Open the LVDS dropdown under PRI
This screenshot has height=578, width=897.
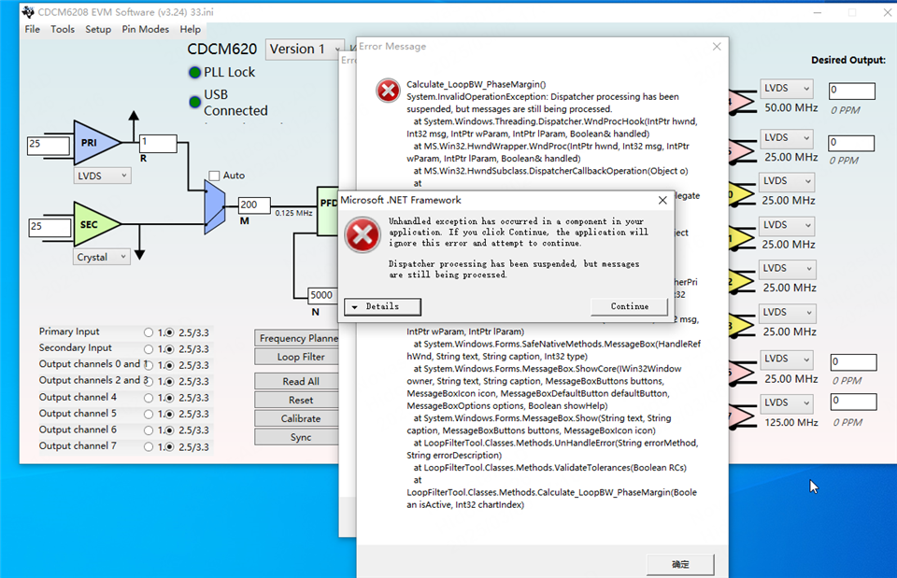103,176
